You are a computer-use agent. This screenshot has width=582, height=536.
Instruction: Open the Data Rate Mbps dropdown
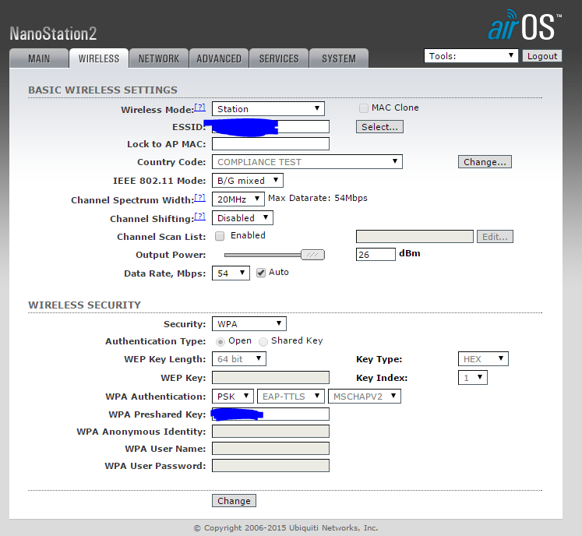pyautogui.click(x=231, y=273)
